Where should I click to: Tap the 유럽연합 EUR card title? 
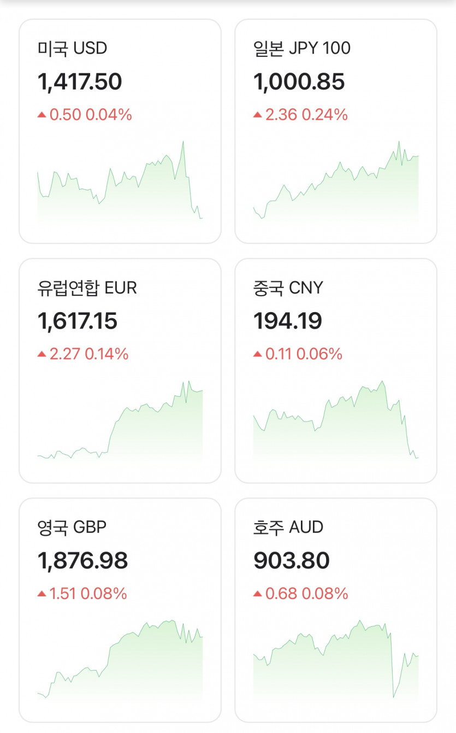(x=87, y=288)
